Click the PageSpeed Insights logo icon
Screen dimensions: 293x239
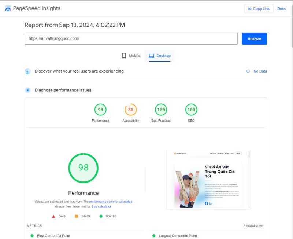(x=8, y=8)
